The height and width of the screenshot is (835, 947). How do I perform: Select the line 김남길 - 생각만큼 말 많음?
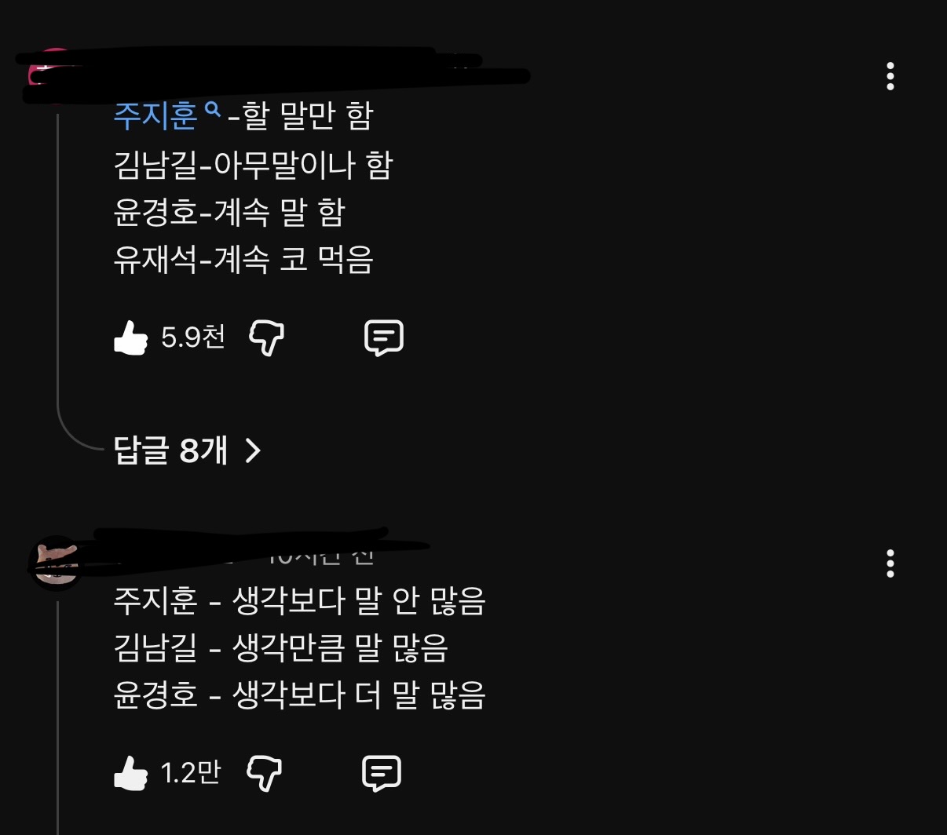[x=281, y=648]
